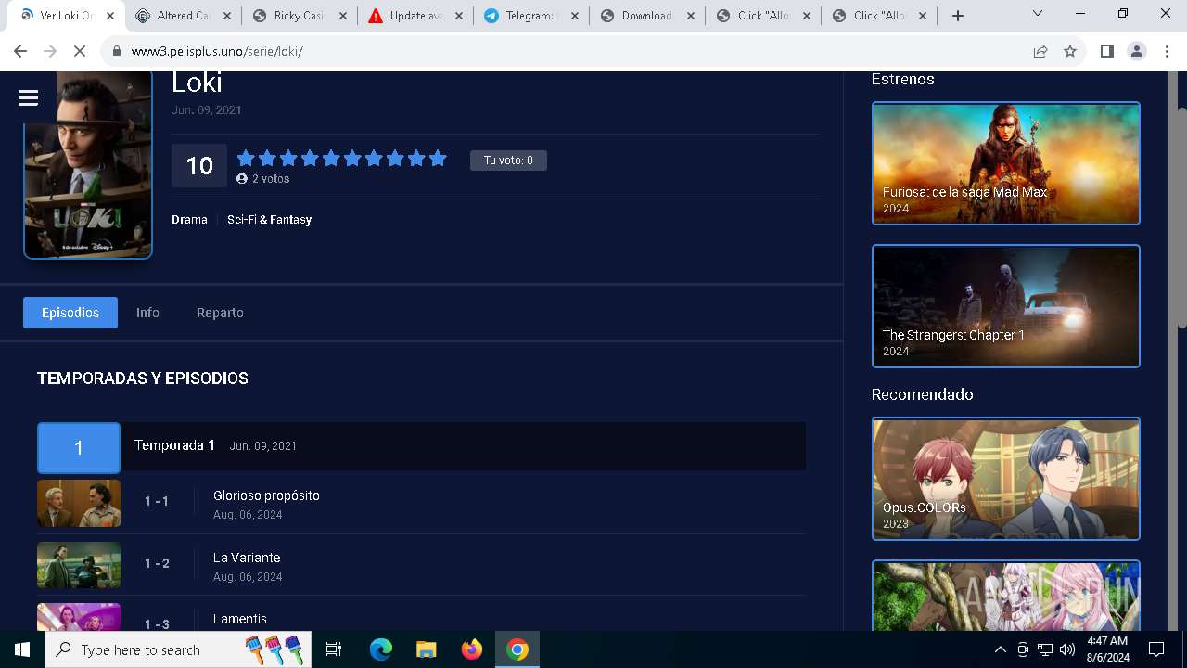Click the season number 1 box
Image resolution: width=1187 pixels, height=668 pixels.
79,448
